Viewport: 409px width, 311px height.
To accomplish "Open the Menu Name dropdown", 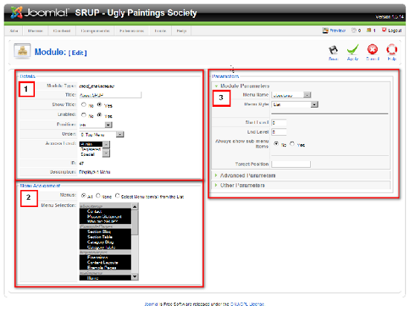I will click(x=291, y=95).
